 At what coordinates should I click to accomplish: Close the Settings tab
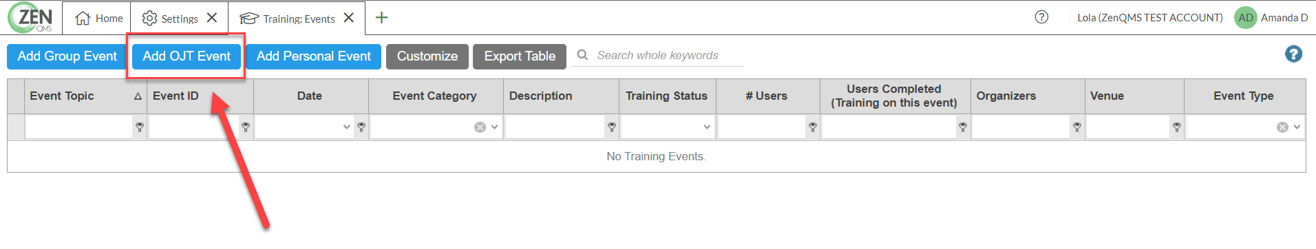212,18
